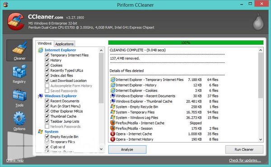This screenshot has width=271, height=167.
Task: Click Firefox icon beside Session result
Action: coord(113,129)
